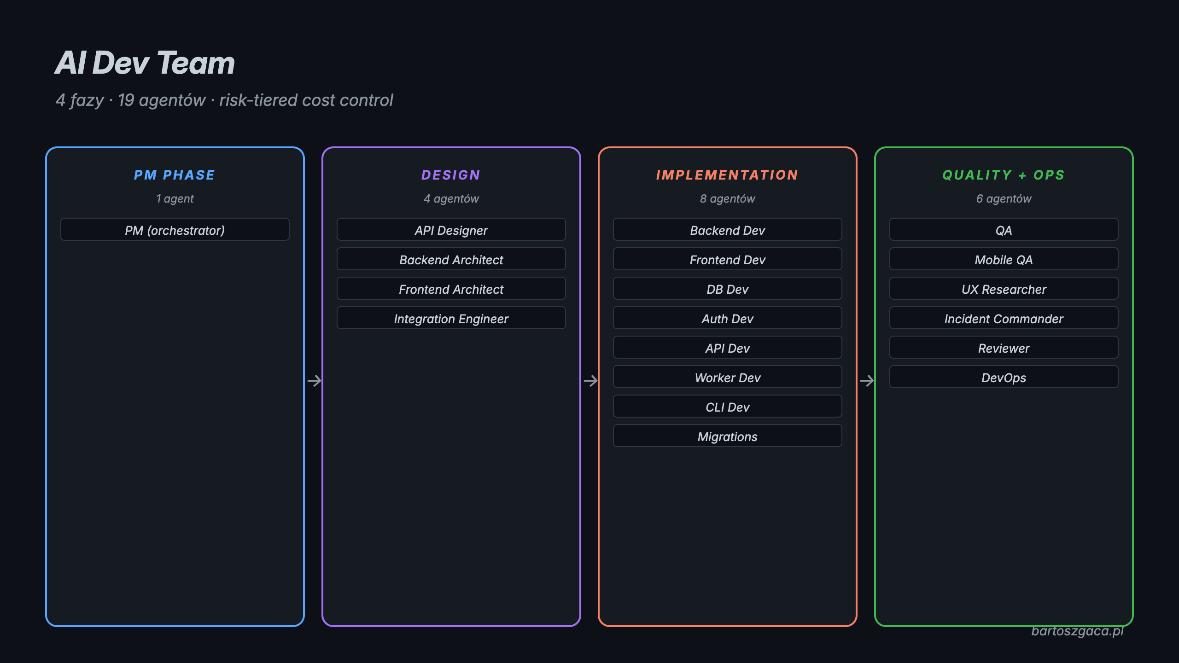Image resolution: width=1179 pixels, height=663 pixels.
Task: Click the IMPLEMENTATION column heading
Action: [728, 175]
